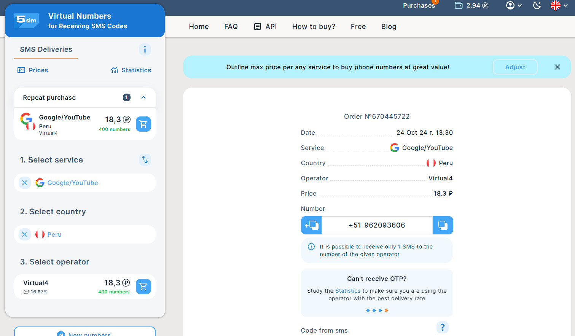Click the Purchases notification badge

click(435, 2)
